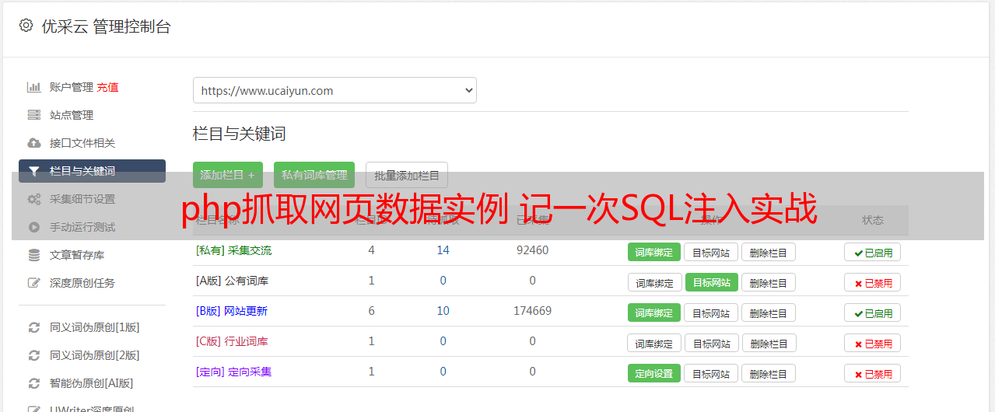
Task: Click 目标网站 for 定向采集 row
Action: coord(711,373)
